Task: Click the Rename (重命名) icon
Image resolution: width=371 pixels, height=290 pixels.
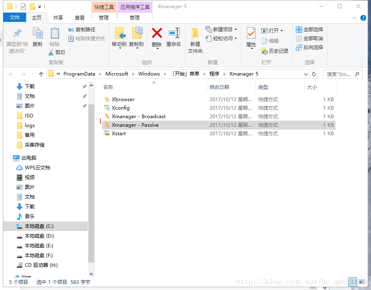Action: click(174, 33)
